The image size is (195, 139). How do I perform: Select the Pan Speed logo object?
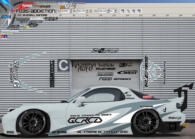[105, 74]
